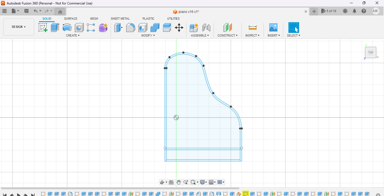Open the 5 of 10 documents indicator
This screenshot has width=384, height=196.
click(x=329, y=11)
